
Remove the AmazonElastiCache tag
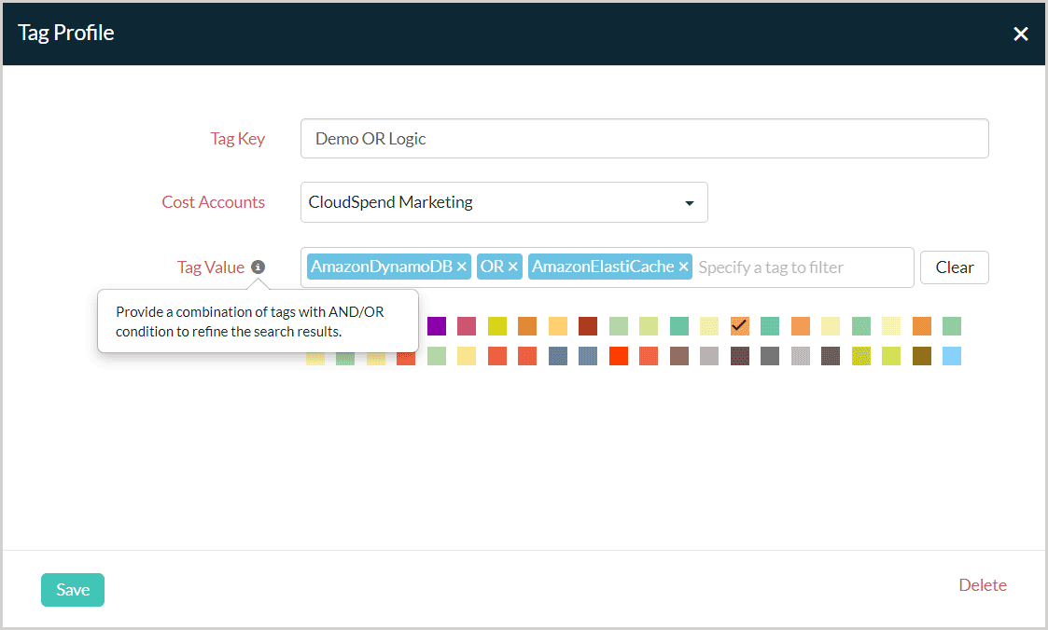point(684,267)
